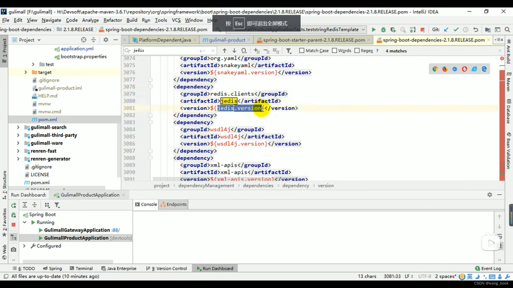Open the Navigate menu
513x288 pixels.
point(51,20)
